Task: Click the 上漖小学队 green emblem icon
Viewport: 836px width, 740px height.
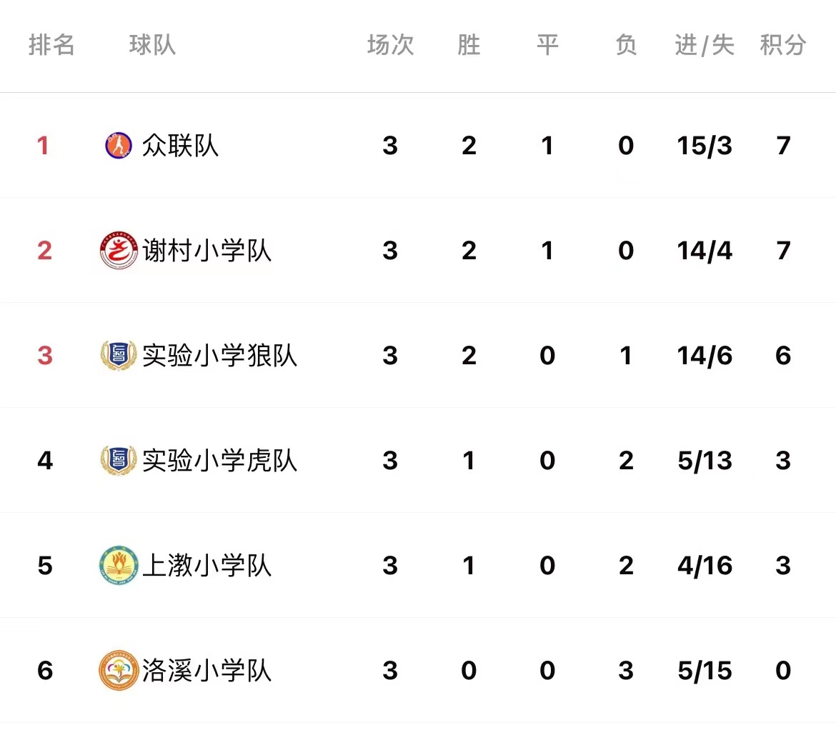Action: (119, 565)
